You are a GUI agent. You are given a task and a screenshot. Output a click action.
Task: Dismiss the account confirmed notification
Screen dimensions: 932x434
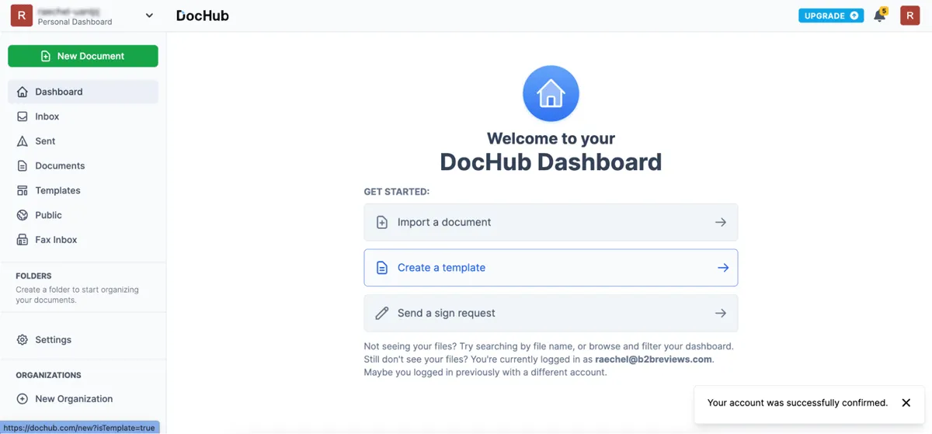(x=906, y=403)
